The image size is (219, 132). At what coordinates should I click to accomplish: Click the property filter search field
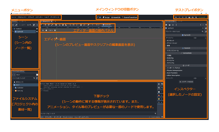click(x=185, y=31)
